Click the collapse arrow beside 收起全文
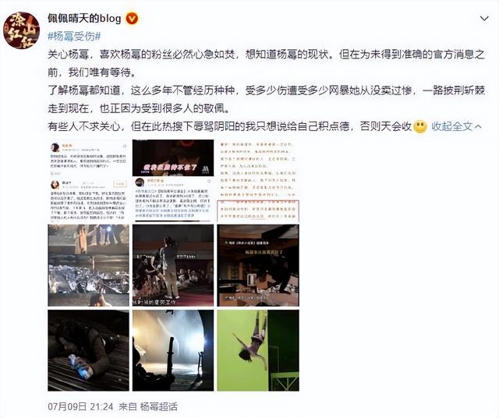The height and width of the screenshot is (418, 499). coord(478,126)
